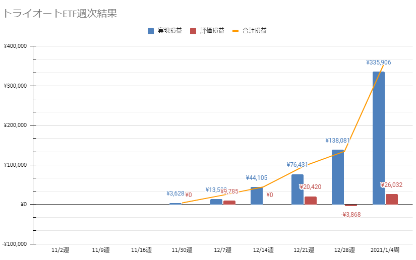416x260 pixels.
Task: Click the 12/14週 axis label
Action: tap(263, 250)
